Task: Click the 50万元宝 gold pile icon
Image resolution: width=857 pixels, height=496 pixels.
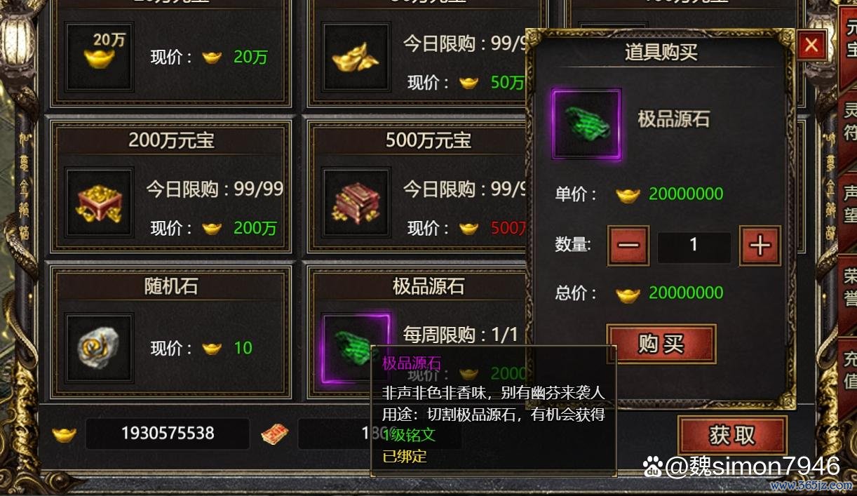Action: (356, 57)
